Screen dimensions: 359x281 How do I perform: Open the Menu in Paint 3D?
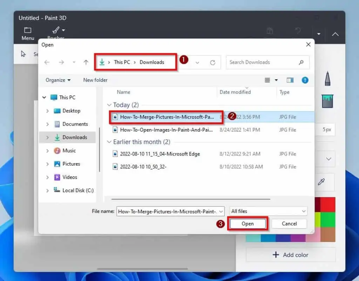point(27,33)
